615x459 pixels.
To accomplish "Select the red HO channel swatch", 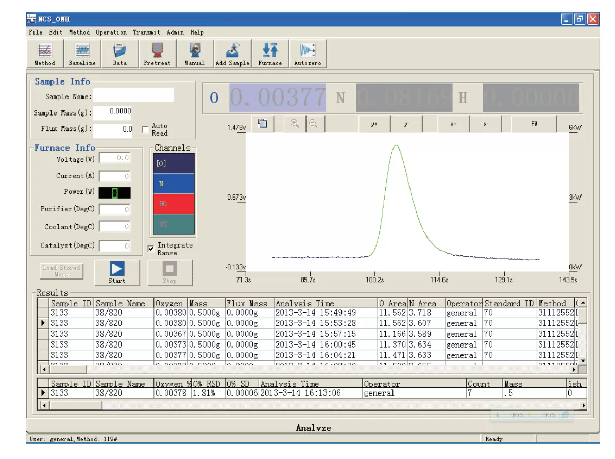I will pos(174,204).
